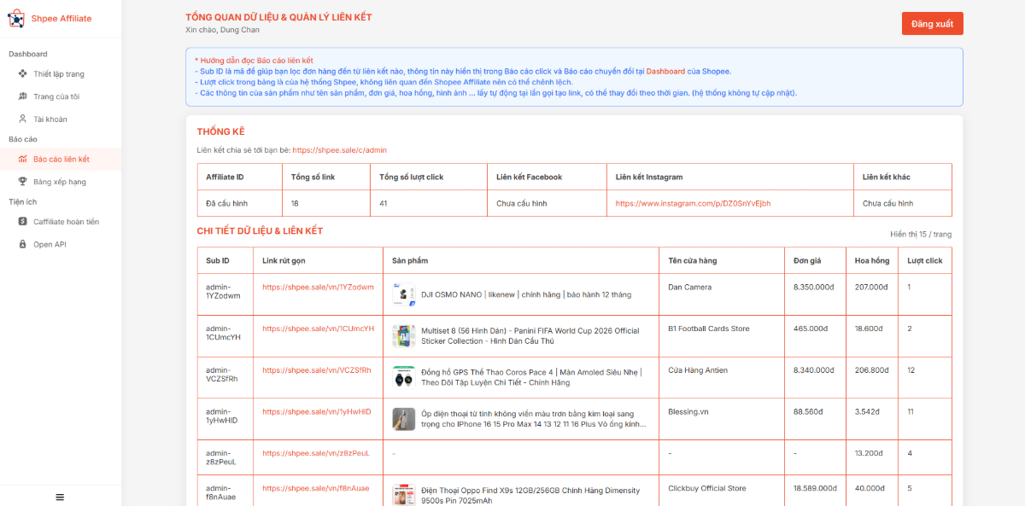Click store name Cửa Hàng Antien
Screen dimensions: 1025x506
[x=698, y=370]
